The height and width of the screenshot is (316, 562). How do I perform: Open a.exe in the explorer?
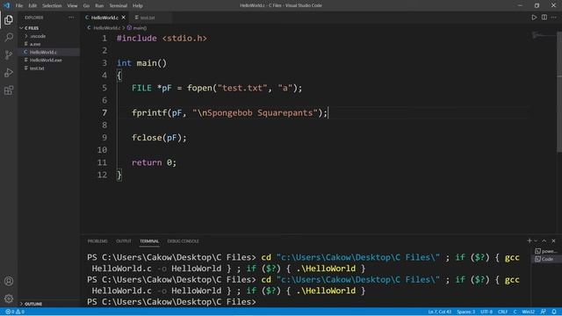coord(49,44)
